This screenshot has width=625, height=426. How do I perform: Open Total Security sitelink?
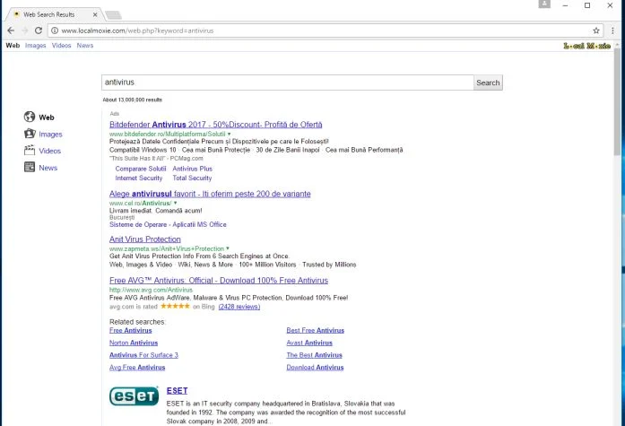[192, 178]
